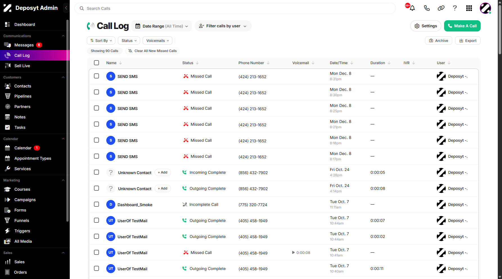Open the apps grid icon
Image resolution: width=502 pixels, height=279 pixels.
tap(469, 8)
